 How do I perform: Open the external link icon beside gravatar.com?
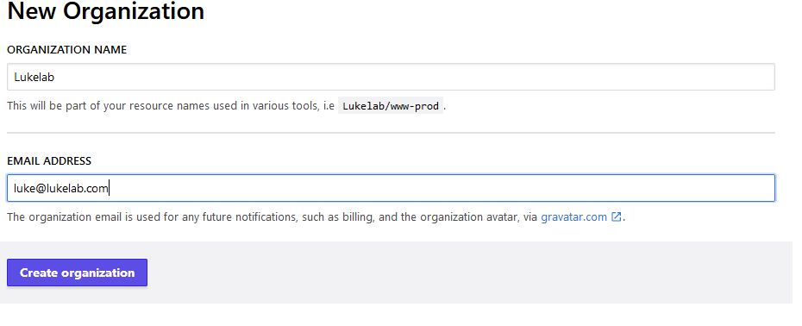[x=617, y=217]
